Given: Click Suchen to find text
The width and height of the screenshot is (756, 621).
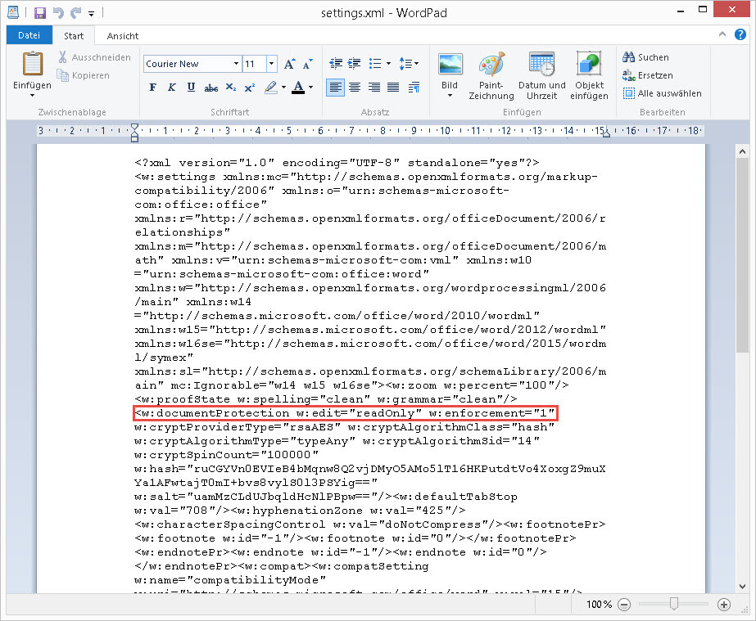Looking at the screenshot, I should [x=645, y=57].
